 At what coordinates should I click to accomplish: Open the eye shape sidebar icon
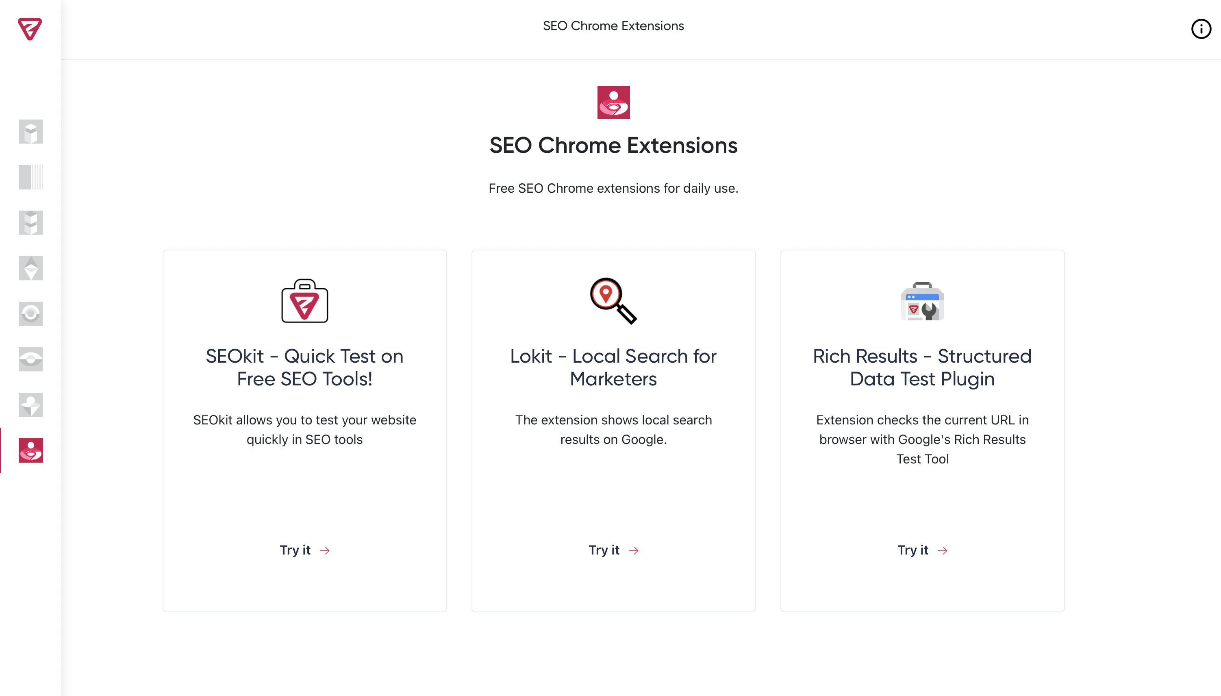tap(30, 359)
